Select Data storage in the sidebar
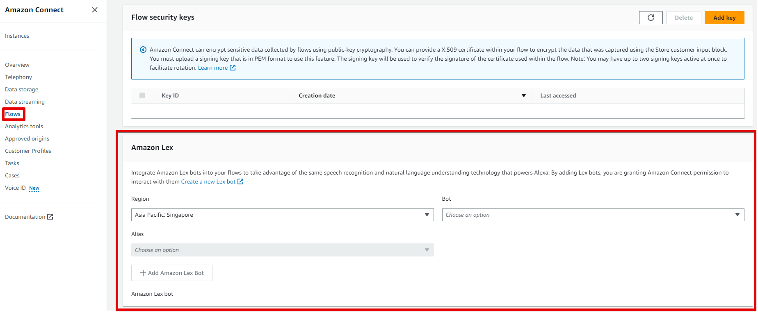Image resolution: width=758 pixels, height=313 pixels. pos(22,89)
